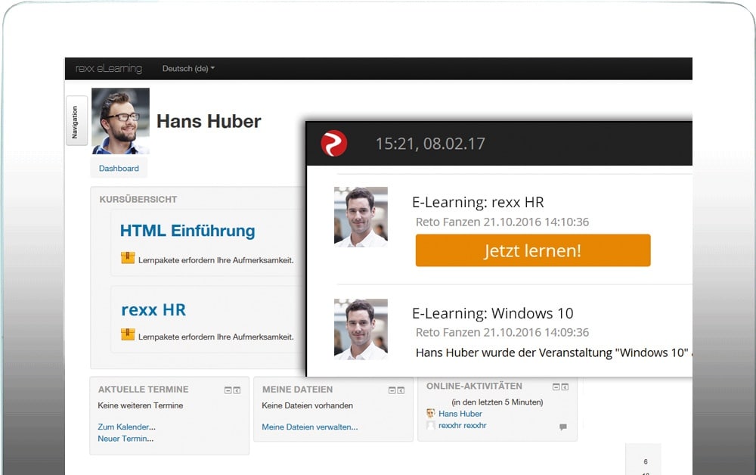
Task: Open the Deutsch (de) language dropdown
Action: click(x=188, y=69)
